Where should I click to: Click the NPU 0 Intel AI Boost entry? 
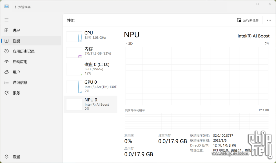pyautogui.click(x=90, y=104)
